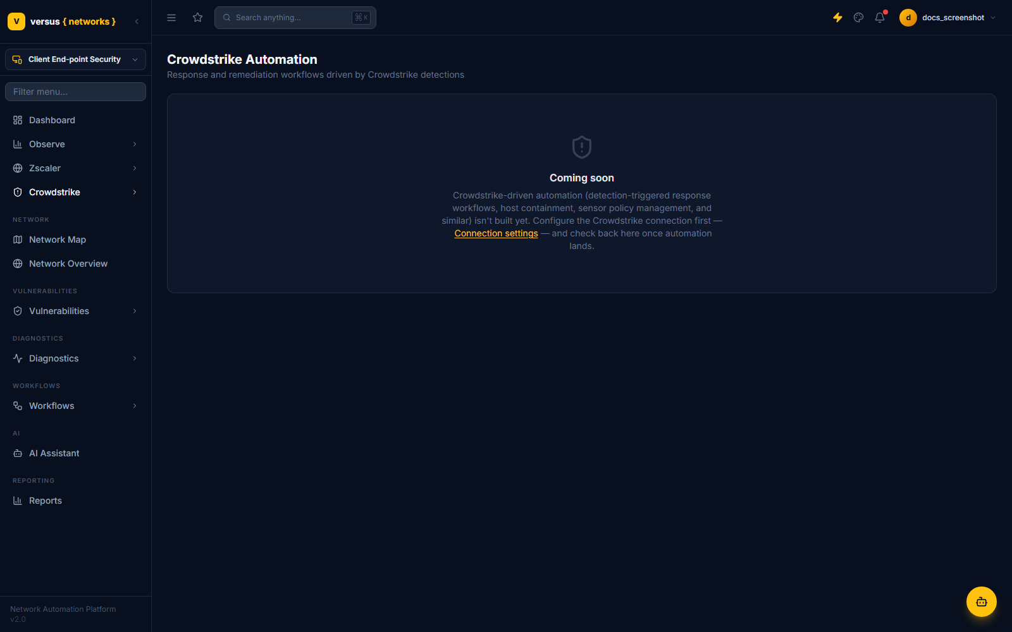Focus the Search anything box
The height and width of the screenshot is (632, 1012).
pos(295,18)
